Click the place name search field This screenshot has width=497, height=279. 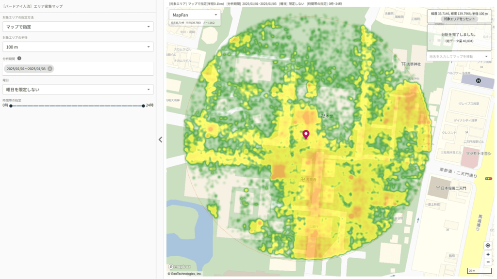tap(456, 57)
